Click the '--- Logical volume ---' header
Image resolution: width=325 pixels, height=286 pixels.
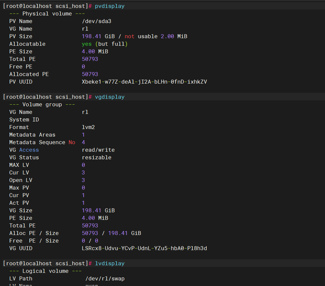(45, 271)
